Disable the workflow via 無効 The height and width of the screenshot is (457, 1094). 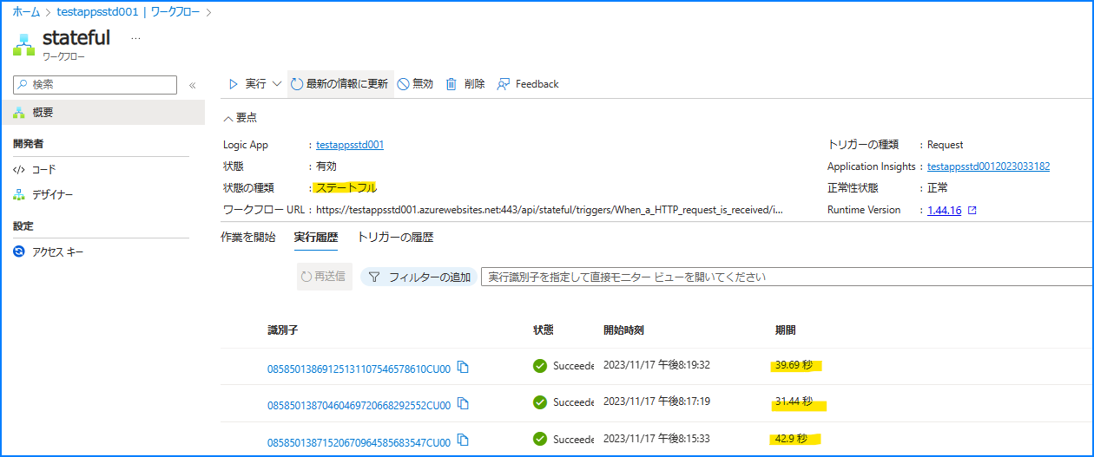[x=415, y=84]
